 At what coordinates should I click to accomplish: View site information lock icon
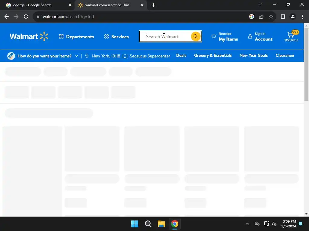(38, 17)
